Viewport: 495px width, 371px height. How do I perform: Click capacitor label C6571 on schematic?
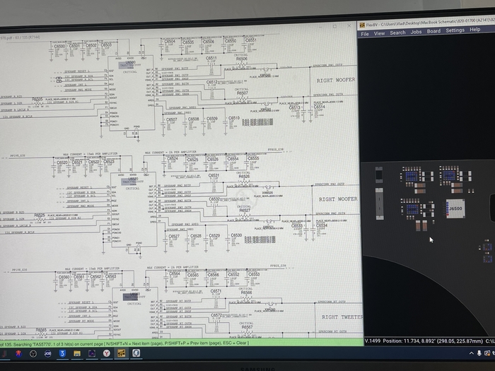tap(216, 291)
